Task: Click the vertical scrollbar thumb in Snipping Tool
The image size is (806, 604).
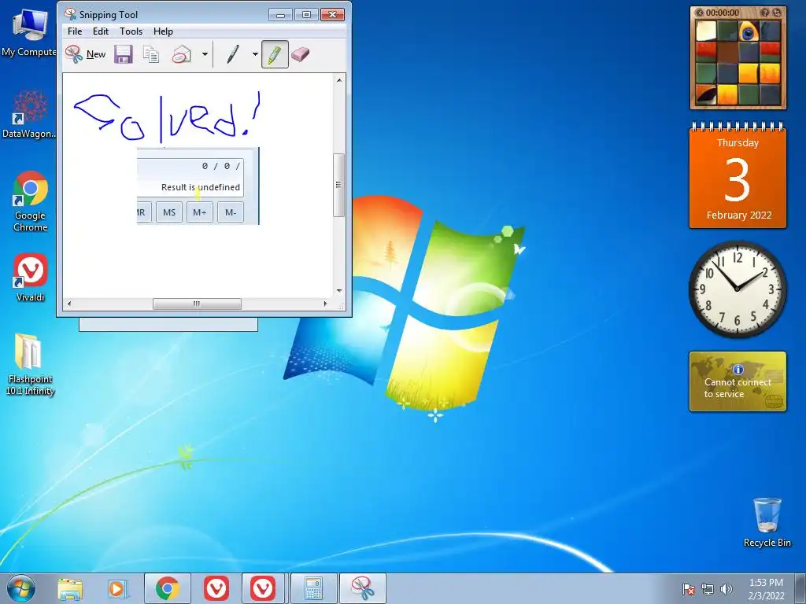Action: coord(338,185)
